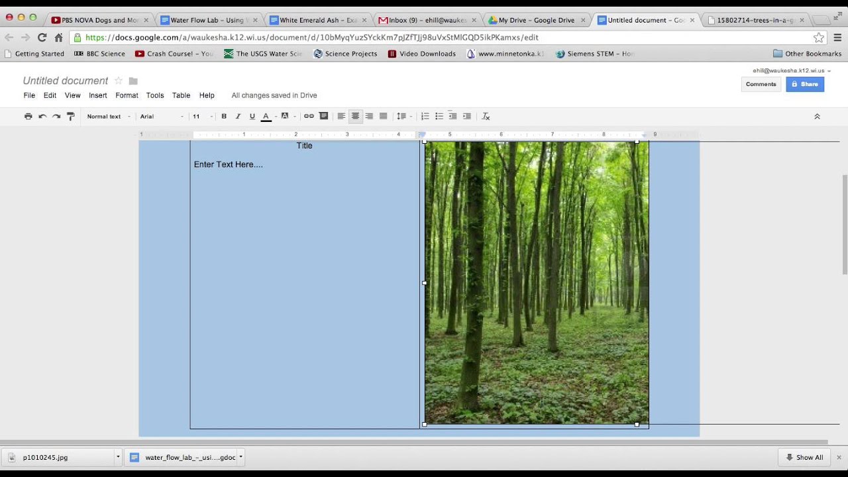Open the Edit menu

pos(50,95)
